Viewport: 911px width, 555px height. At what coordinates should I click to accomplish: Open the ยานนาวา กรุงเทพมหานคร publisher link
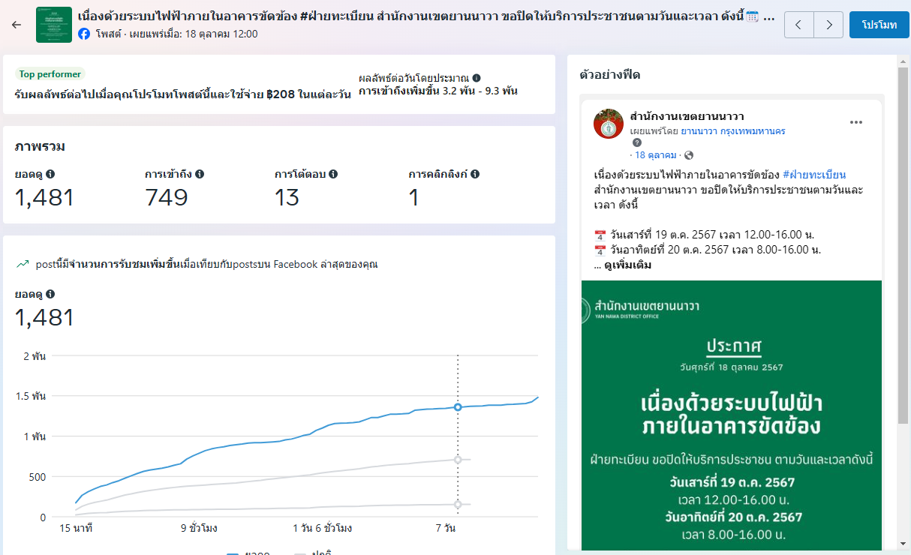pyautogui.click(x=732, y=130)
